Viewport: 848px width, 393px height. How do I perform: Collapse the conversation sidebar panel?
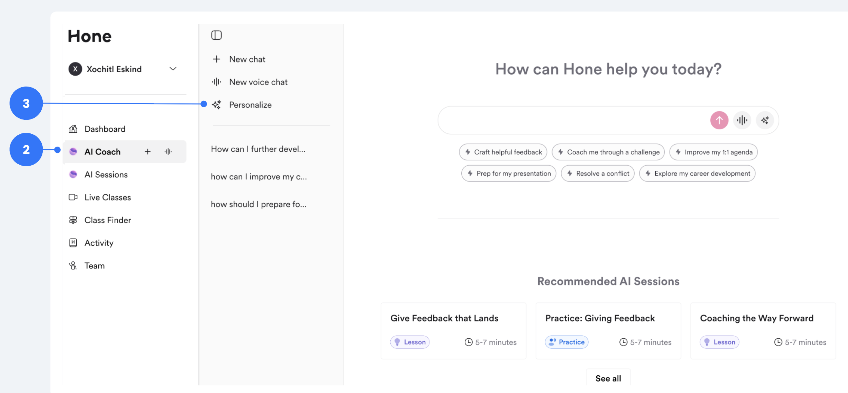coord(217,35)
